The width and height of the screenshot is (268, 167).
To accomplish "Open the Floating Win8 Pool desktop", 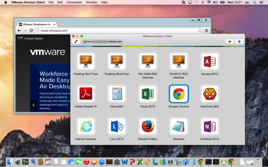I will [117, 61].
